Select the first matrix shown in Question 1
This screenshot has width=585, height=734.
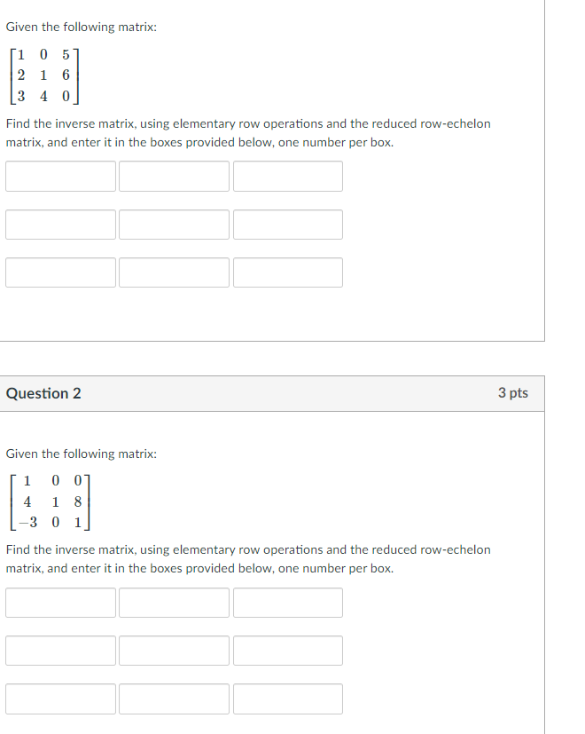[x=43, y=75]
